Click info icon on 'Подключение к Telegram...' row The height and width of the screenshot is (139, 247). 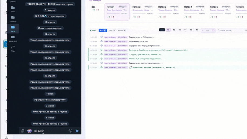pyautogui.click(x=102, y=37)
